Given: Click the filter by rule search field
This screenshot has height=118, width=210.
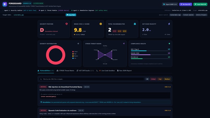Looking at the screenshot, I should point(91,79).
